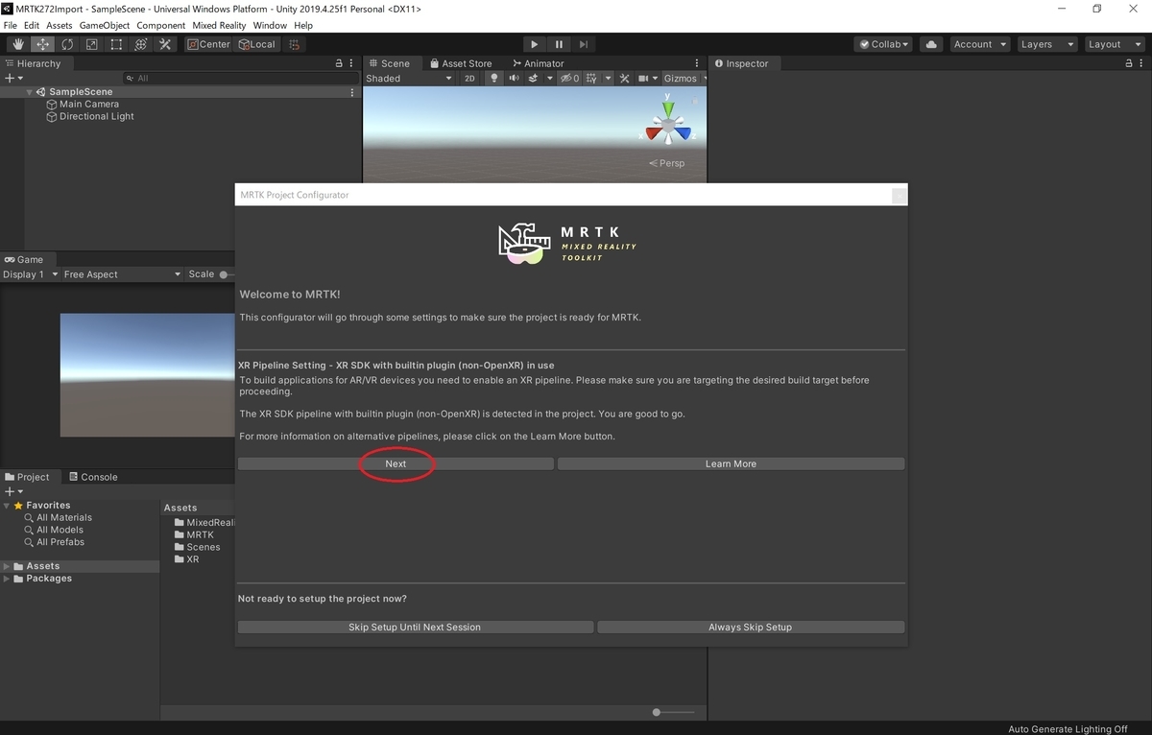Focus the Hierarchy search field
Viewport: 1152px width, 735px height.
click(x=240, y=78)
